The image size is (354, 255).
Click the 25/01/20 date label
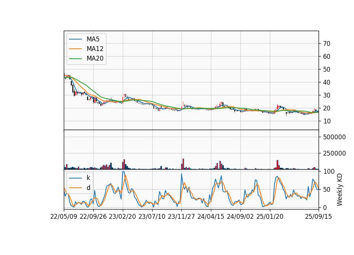click(270, 217)
